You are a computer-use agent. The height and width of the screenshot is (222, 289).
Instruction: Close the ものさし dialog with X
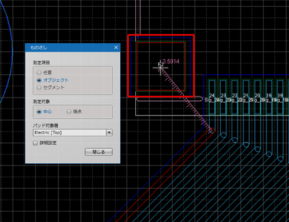click(x=116, y=47)
